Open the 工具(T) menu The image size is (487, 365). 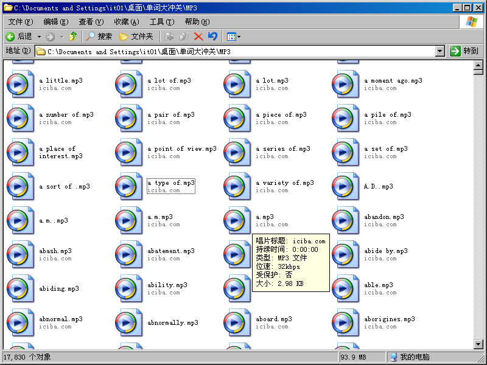point(162,22)
